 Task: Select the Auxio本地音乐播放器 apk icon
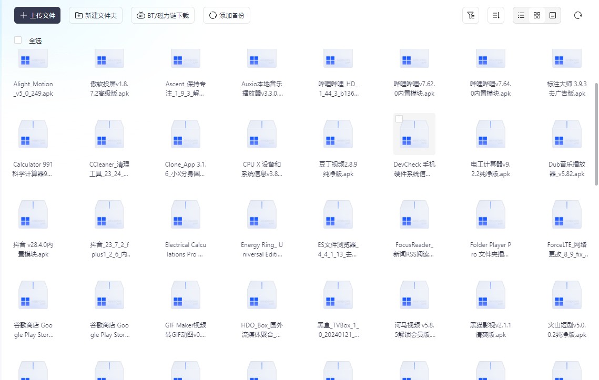click(x=262, y=58)
